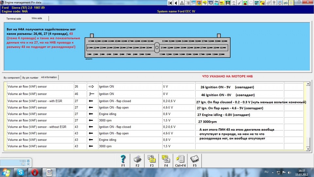Viewport: 314px width, 177px height.
Task: Click the Ctrl+F4 notes page icon
Action: pos(180,161)
